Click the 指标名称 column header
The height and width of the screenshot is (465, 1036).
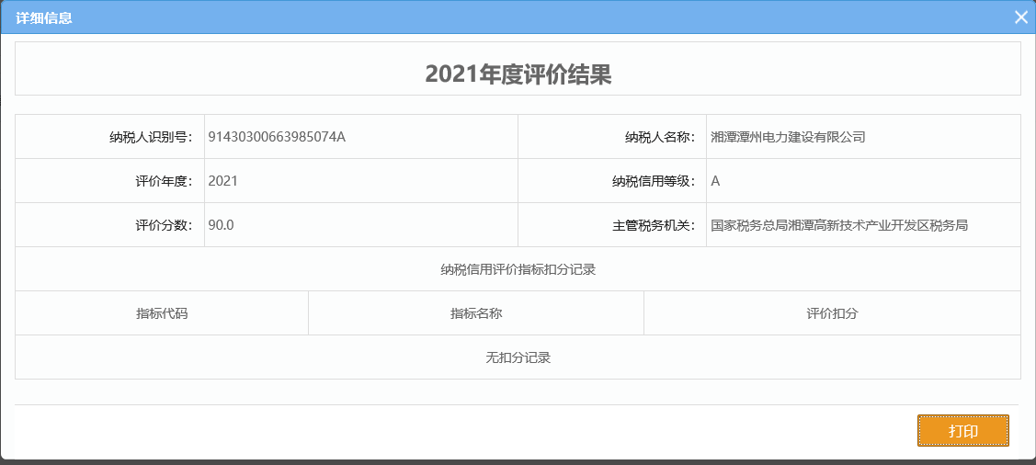coord(475,313)
